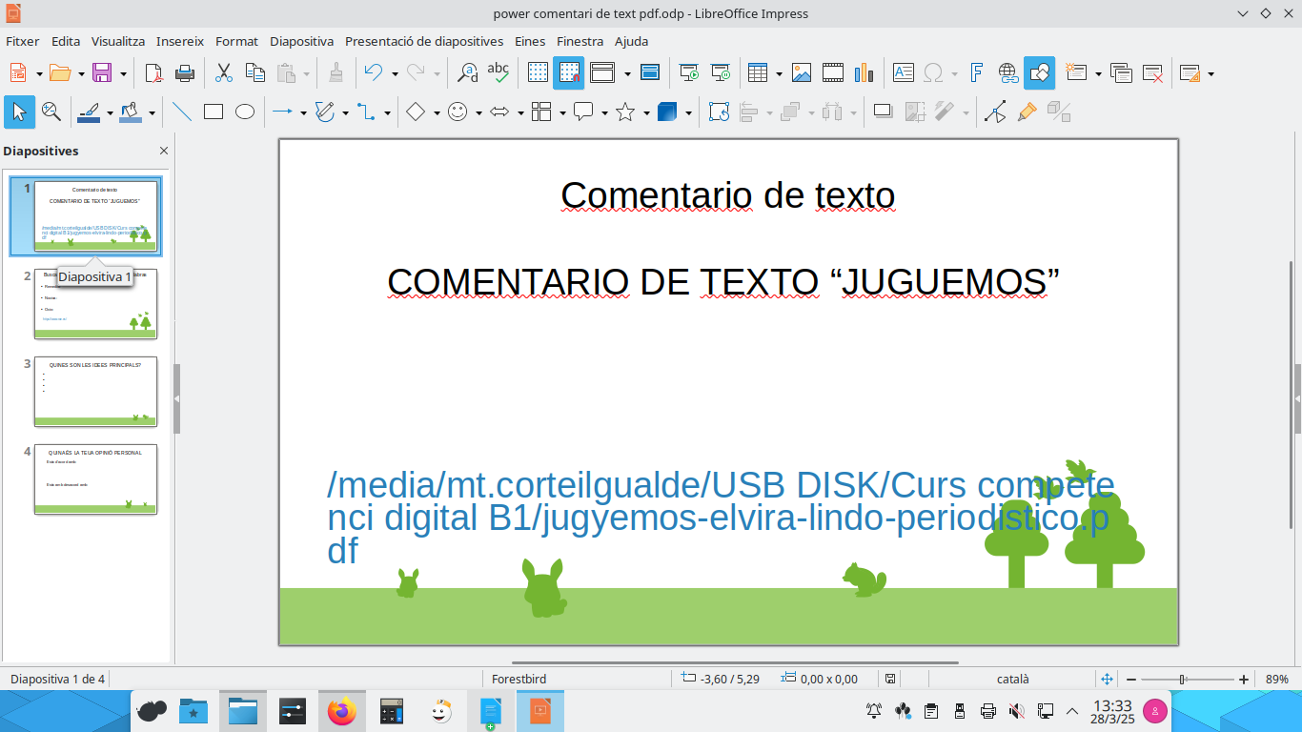The image size is (1302, 732).
Task: Click the Export as PDF icon
Action: [x=153, y=72]
